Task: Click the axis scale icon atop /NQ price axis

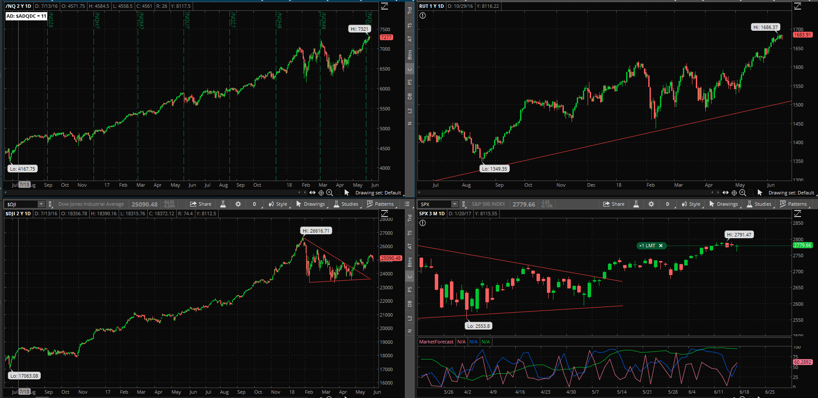Action: pyautogui.click(x=385, y=6)
